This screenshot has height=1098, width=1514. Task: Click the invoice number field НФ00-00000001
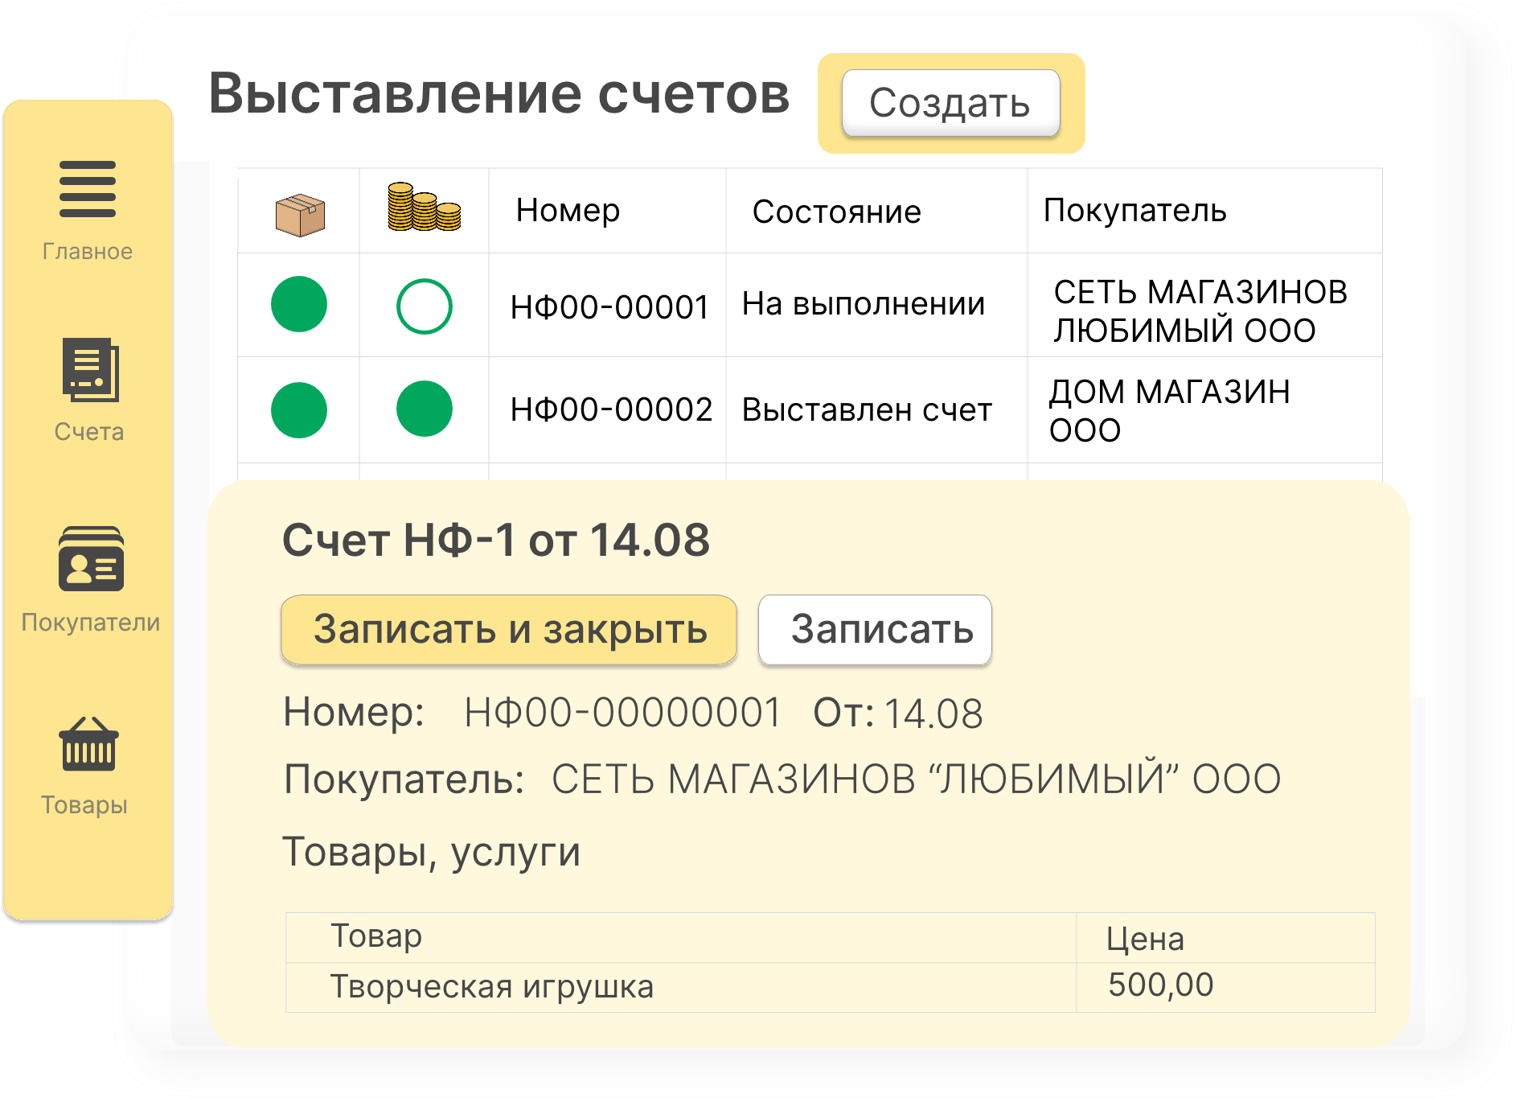(621, 711)
